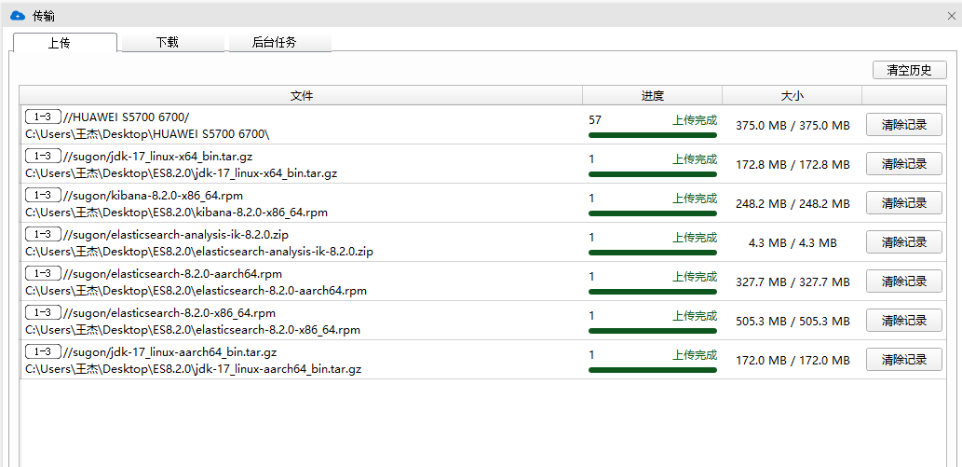Click the cloud transfer icon in title bar
The width and height of the screenshot is (962, 467).
pyautogui.click(x=17, y=16)
